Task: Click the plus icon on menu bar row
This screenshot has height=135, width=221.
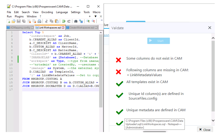Action: [x=90, y=16]
